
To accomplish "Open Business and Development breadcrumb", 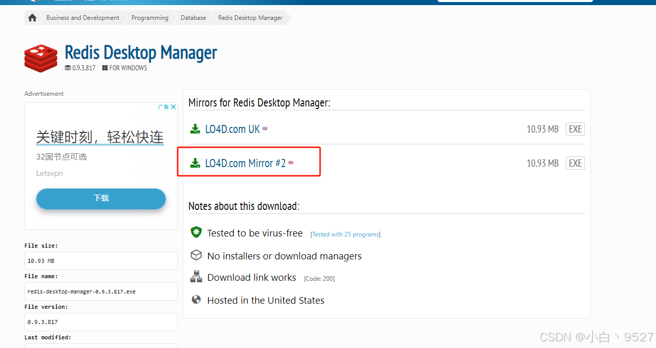I will (83, 18).
